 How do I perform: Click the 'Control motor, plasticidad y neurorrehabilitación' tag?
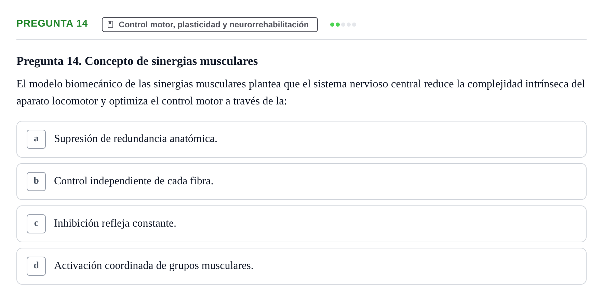coord(210,25)
